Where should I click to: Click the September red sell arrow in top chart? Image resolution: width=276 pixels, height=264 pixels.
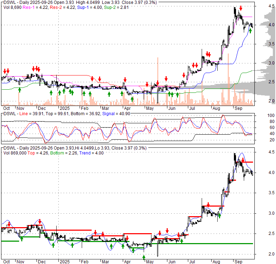[x=241, y=8]
